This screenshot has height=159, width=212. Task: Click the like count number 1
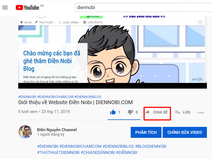pyautogui.click(x=119, y=112)
